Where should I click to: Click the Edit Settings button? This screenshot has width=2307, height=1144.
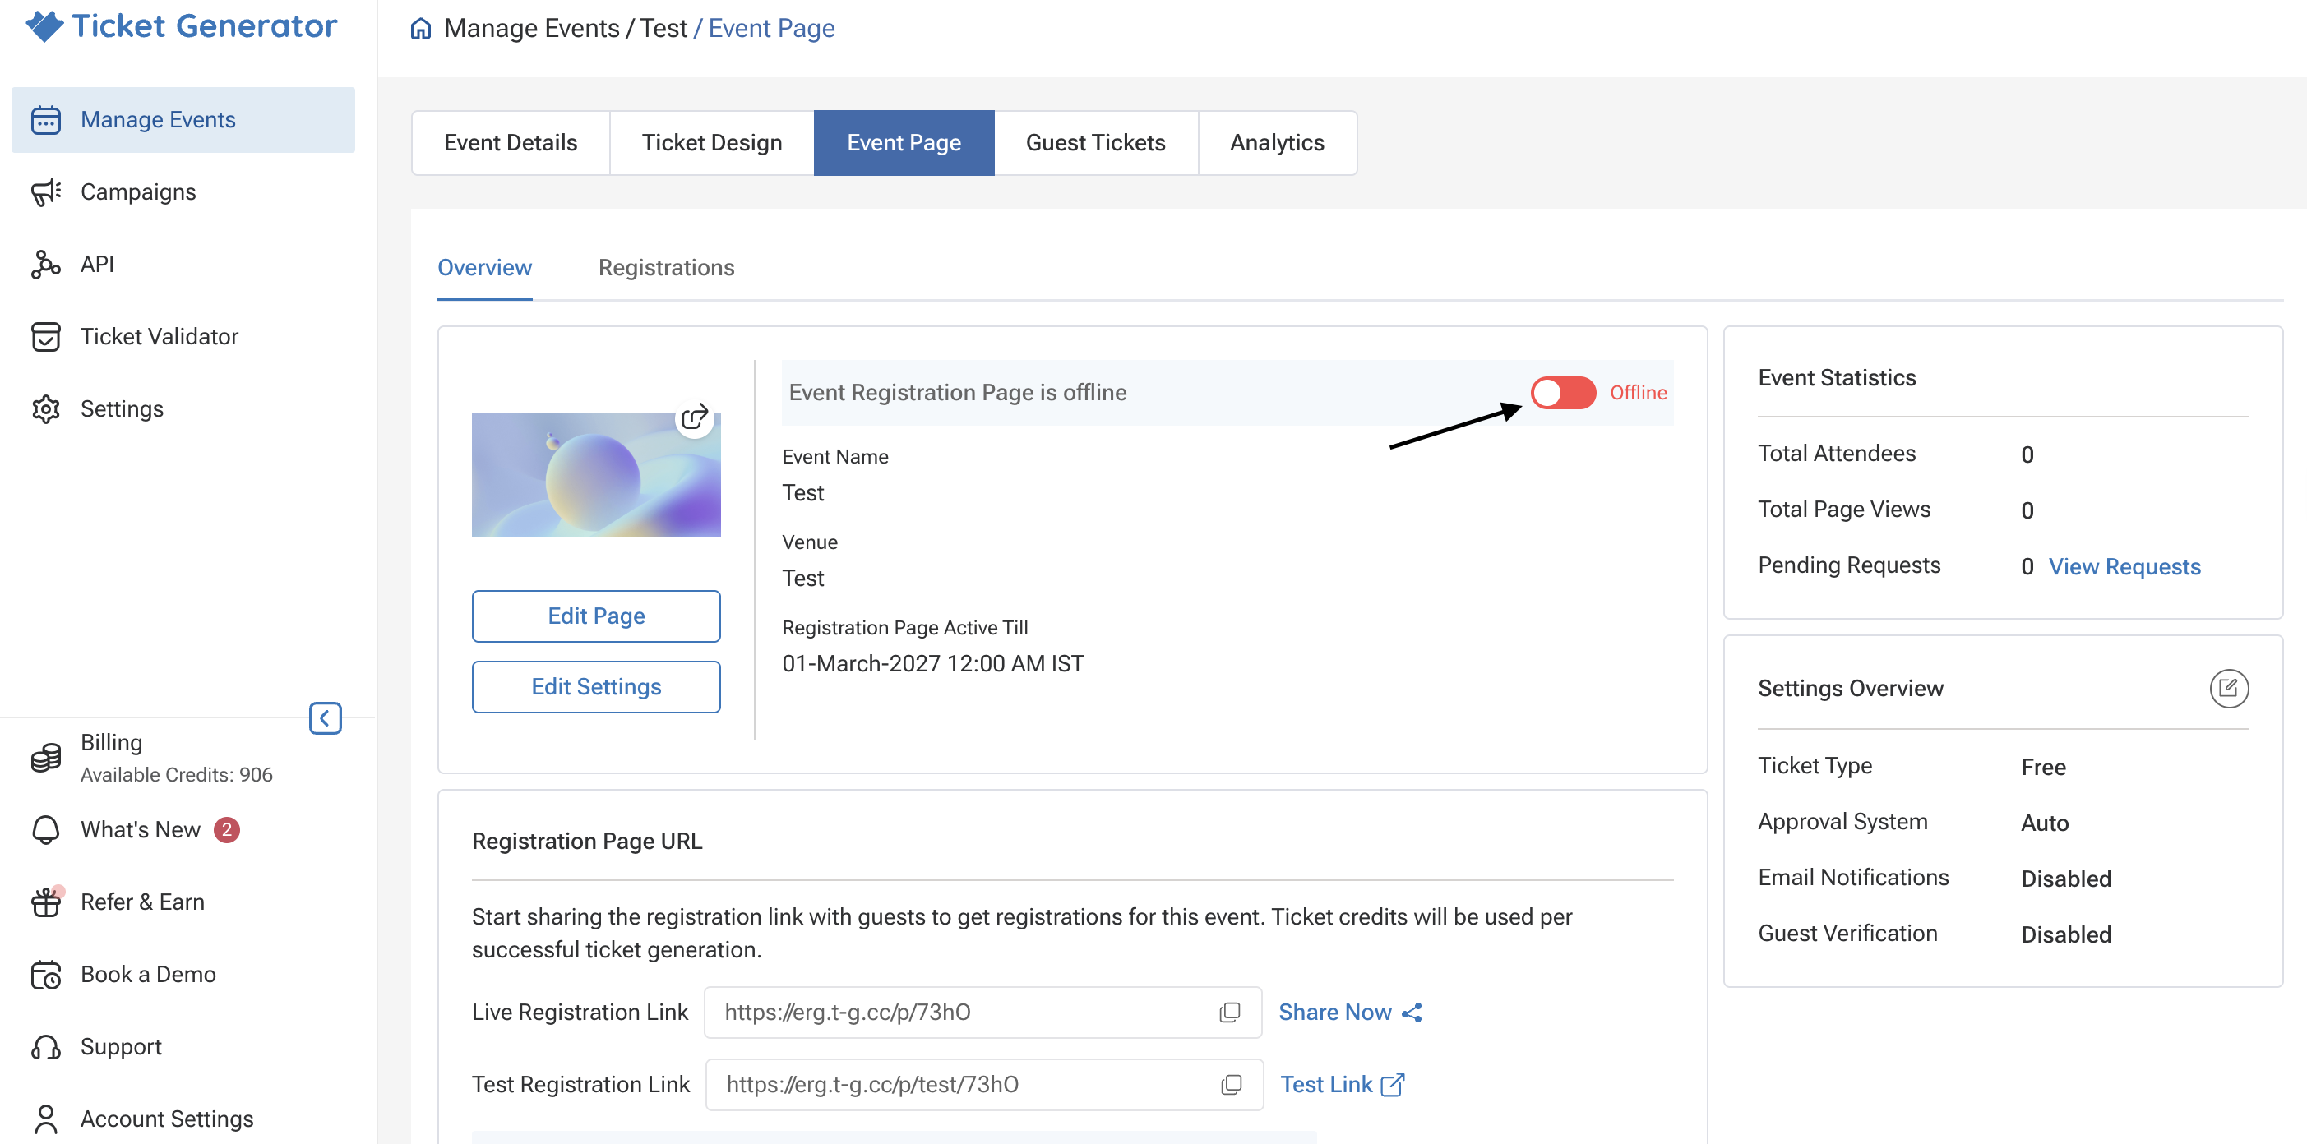(x=595, y=686)
